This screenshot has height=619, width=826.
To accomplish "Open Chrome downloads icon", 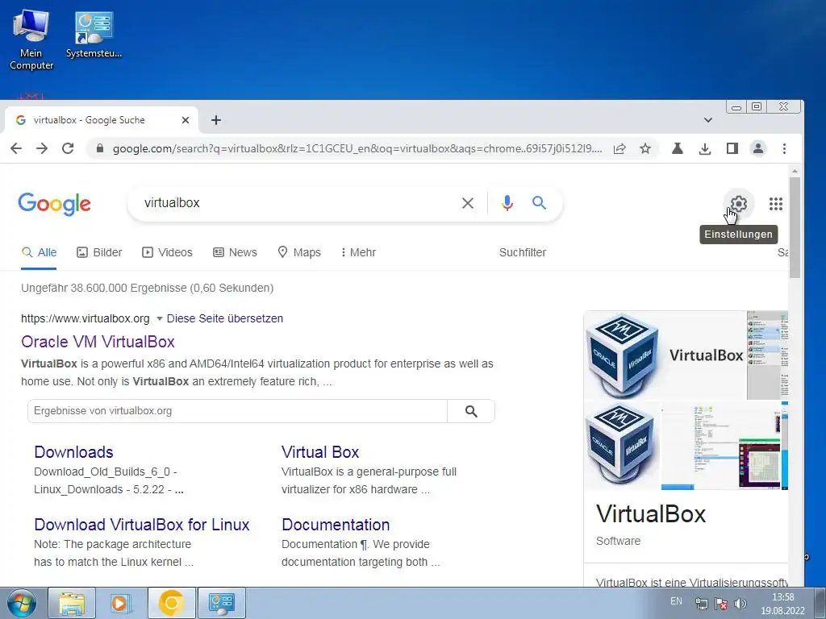I will pyautogui.click(x=705, y=149).
